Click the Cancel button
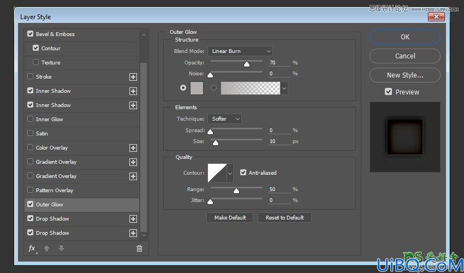 [x=405, y=56]
